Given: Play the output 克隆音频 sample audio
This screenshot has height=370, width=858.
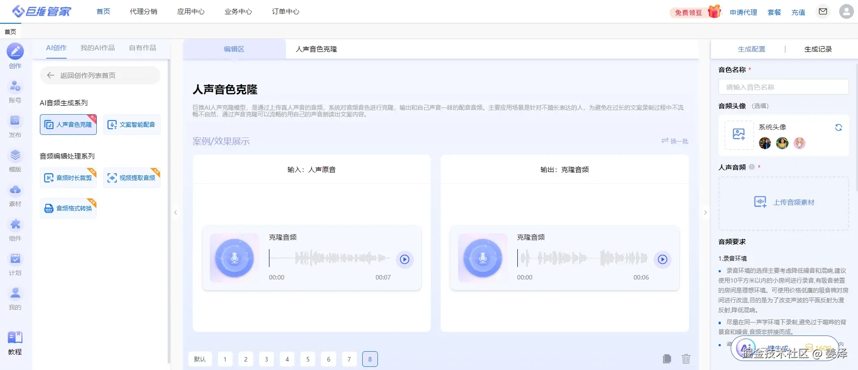Looking at the screenshot, I should pos(663,259).
